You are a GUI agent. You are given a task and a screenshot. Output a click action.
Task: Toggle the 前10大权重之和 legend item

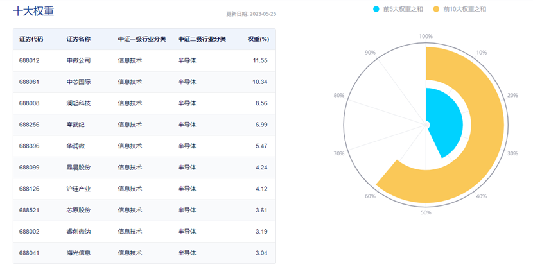(459, 9)
